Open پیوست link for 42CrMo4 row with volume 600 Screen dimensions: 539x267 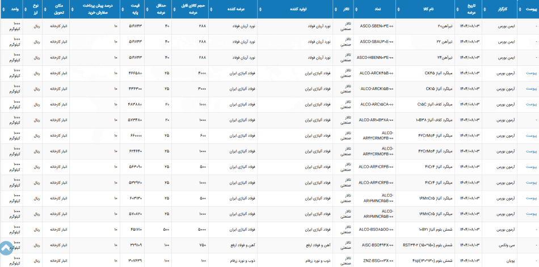531,135
